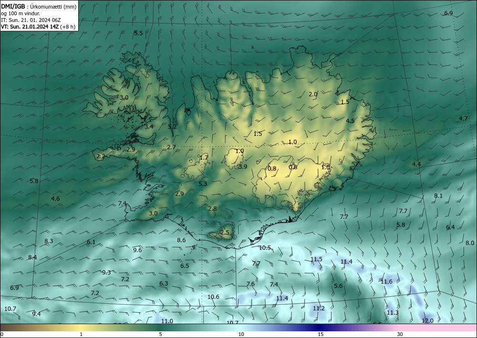Viewport: 477px width, 338px height.
Task: Click the 4.7 value at the right edge
Action: pos(463,119)
